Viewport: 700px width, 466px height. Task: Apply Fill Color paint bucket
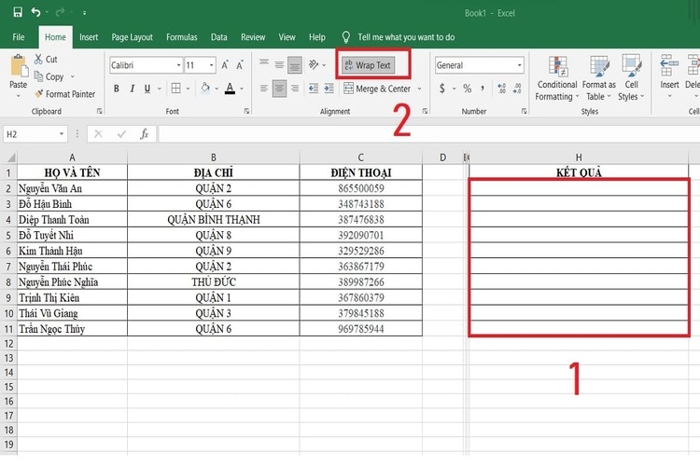coord(205,88)
